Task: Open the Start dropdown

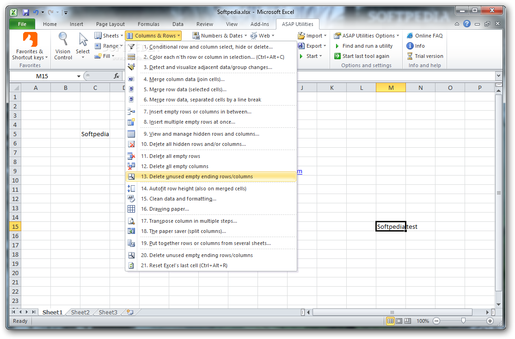Action: coord(310,56)
